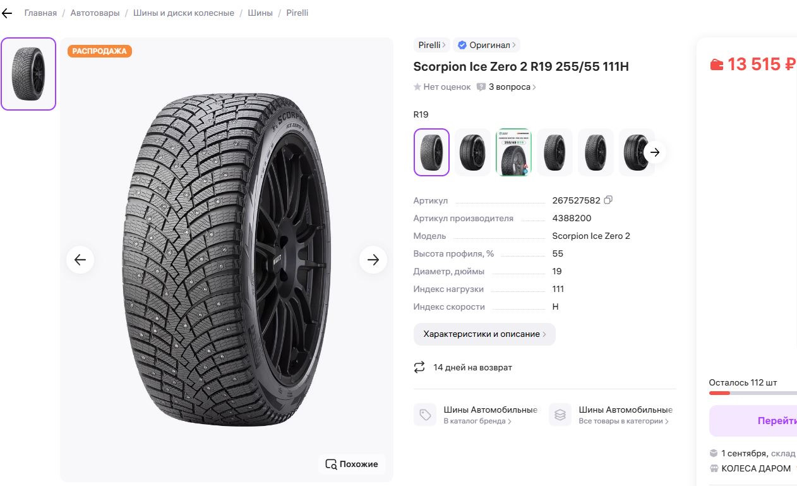The height and width of the screenshot is (486, 797).
Task: View the 3 вопроса link
Action: 509,87
